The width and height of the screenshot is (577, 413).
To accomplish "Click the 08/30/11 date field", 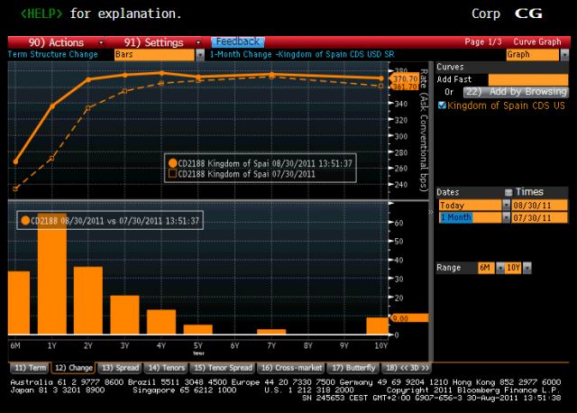I will click(539, 205).
